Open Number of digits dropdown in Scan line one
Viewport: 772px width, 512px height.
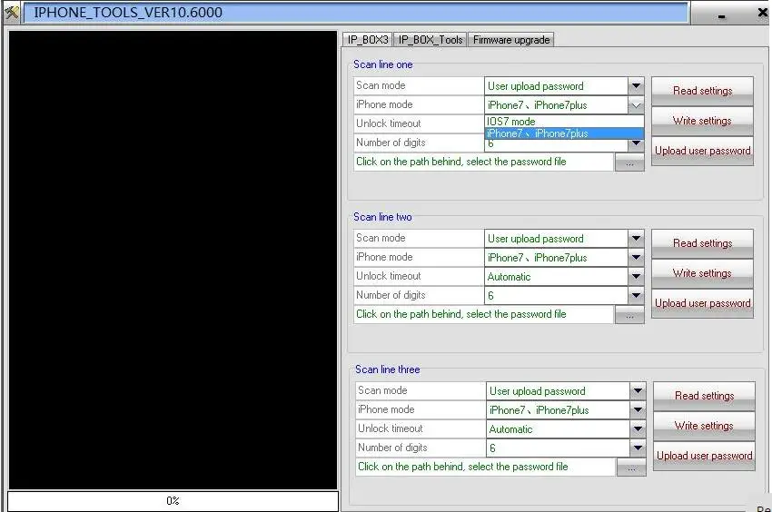coord(636,143)
